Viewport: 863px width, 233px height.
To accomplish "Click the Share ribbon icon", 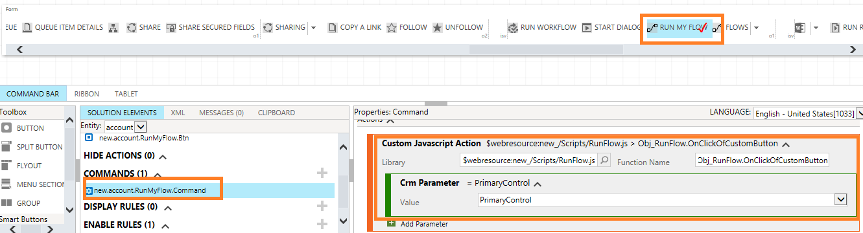I will coord(132,28).
